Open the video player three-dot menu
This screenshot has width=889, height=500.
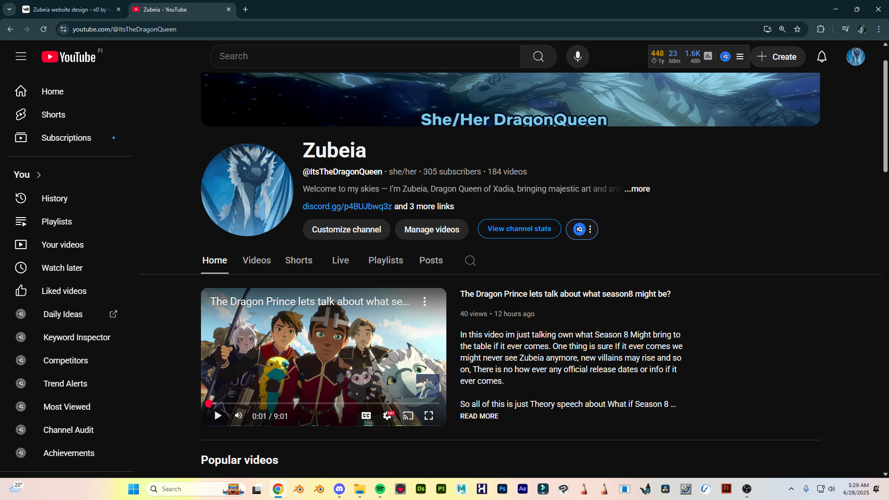425,302
